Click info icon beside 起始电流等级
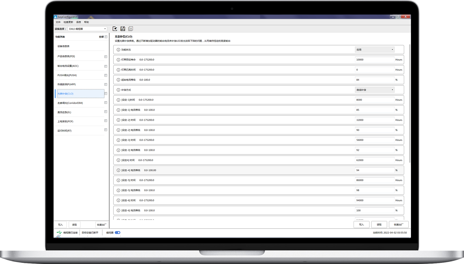Image resolution: width=464 pixels, height=264 pixels. coord(118,80)
